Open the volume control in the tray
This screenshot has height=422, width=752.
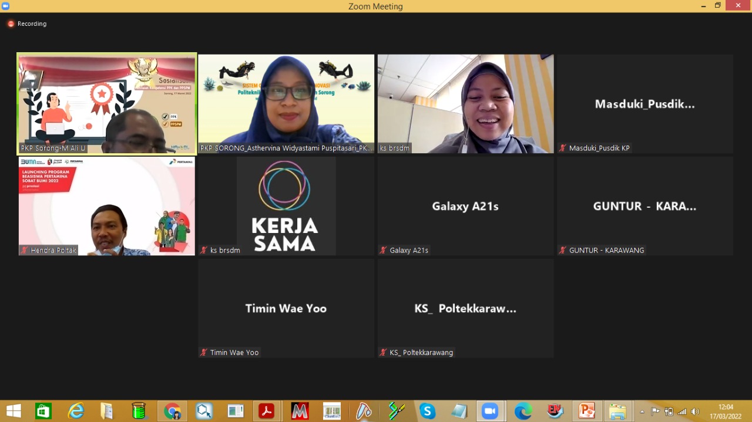(x=696, y=411)
